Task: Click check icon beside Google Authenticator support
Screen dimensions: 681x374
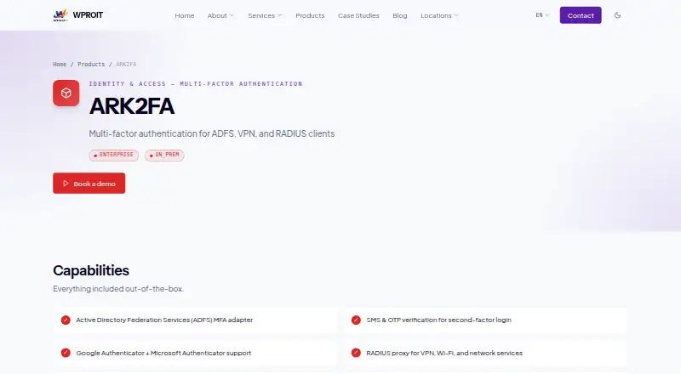Action: click(66, 353)
